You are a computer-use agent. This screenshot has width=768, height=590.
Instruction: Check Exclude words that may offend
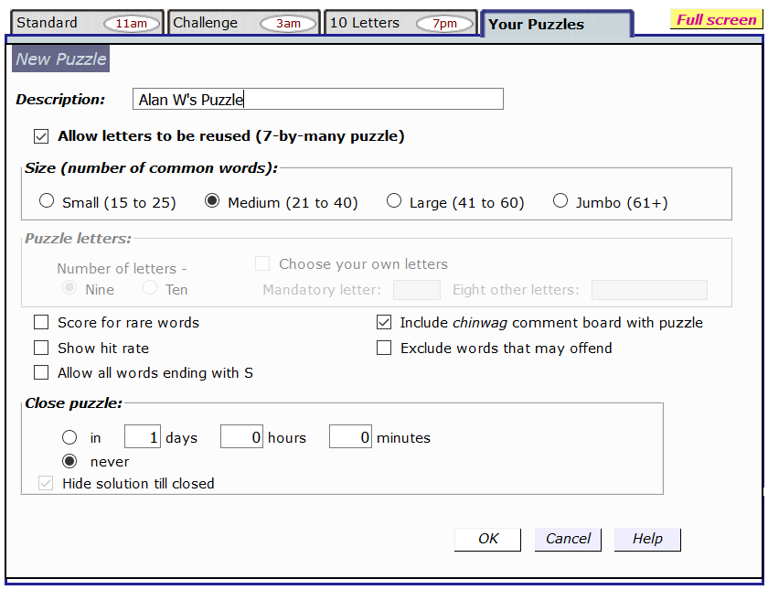[x=384, y=348]
